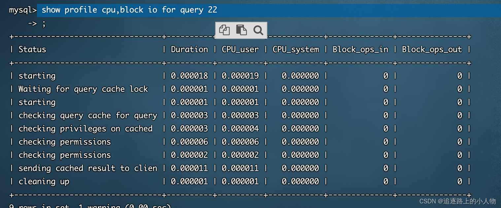Click the 'CPU_system' column header
The width and height of the screenshot is (501, 208).
click(296, 50)
